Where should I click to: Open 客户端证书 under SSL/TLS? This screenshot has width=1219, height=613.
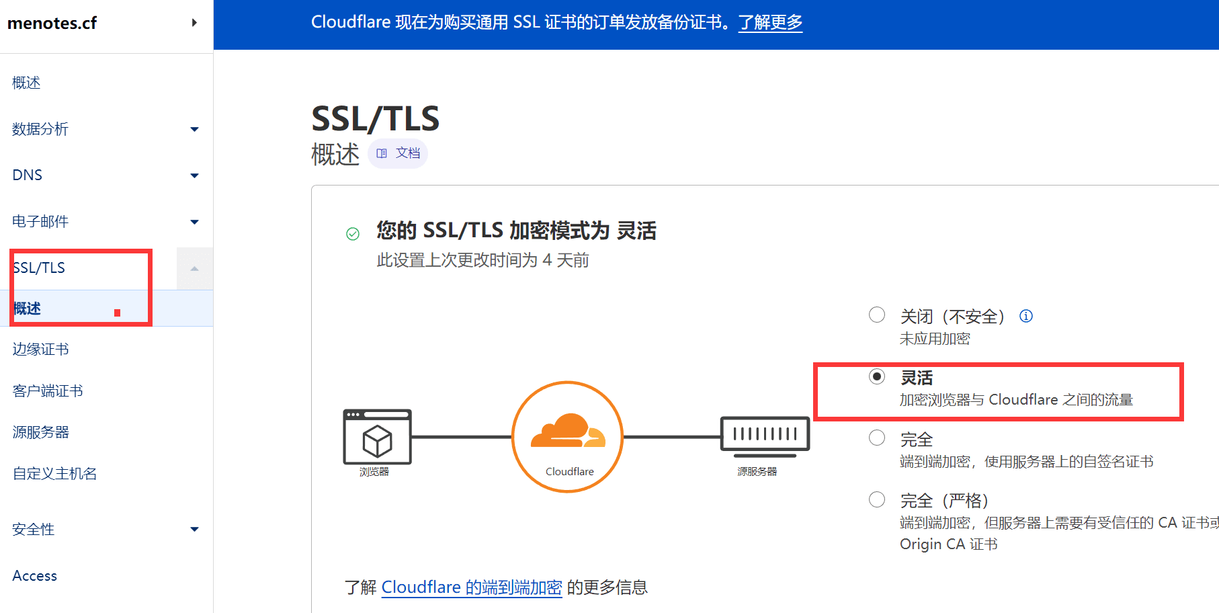pyautogui.click(x=48, y=391)
